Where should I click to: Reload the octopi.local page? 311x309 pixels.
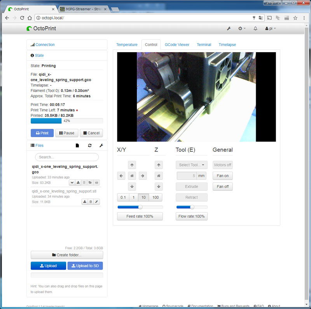coord(22,18)
